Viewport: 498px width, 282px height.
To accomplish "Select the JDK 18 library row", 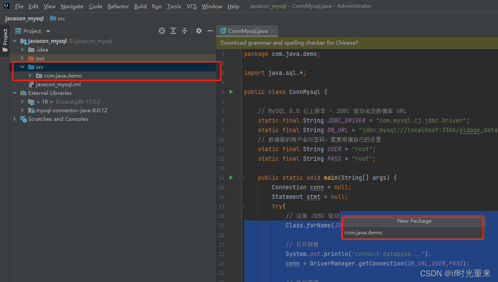I will pyautogui.click(x=113, y=102).
